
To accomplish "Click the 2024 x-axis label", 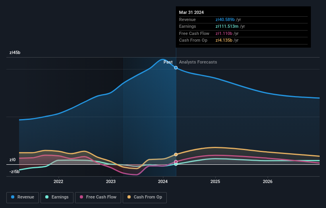I will click(163, 181).
